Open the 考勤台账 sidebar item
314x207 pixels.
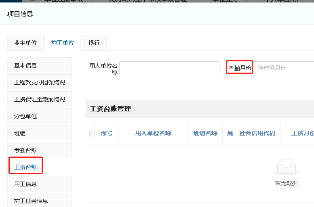[40, 150]
